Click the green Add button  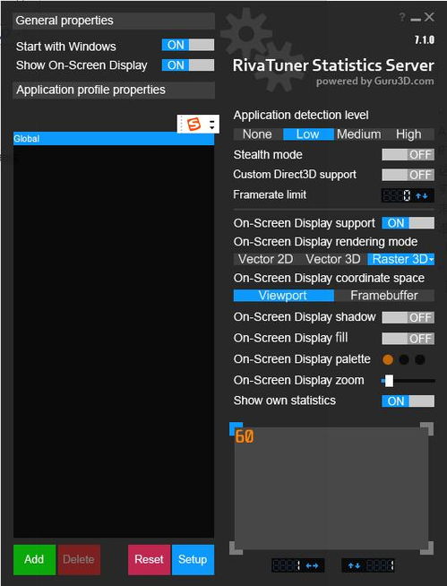(34, 559)
